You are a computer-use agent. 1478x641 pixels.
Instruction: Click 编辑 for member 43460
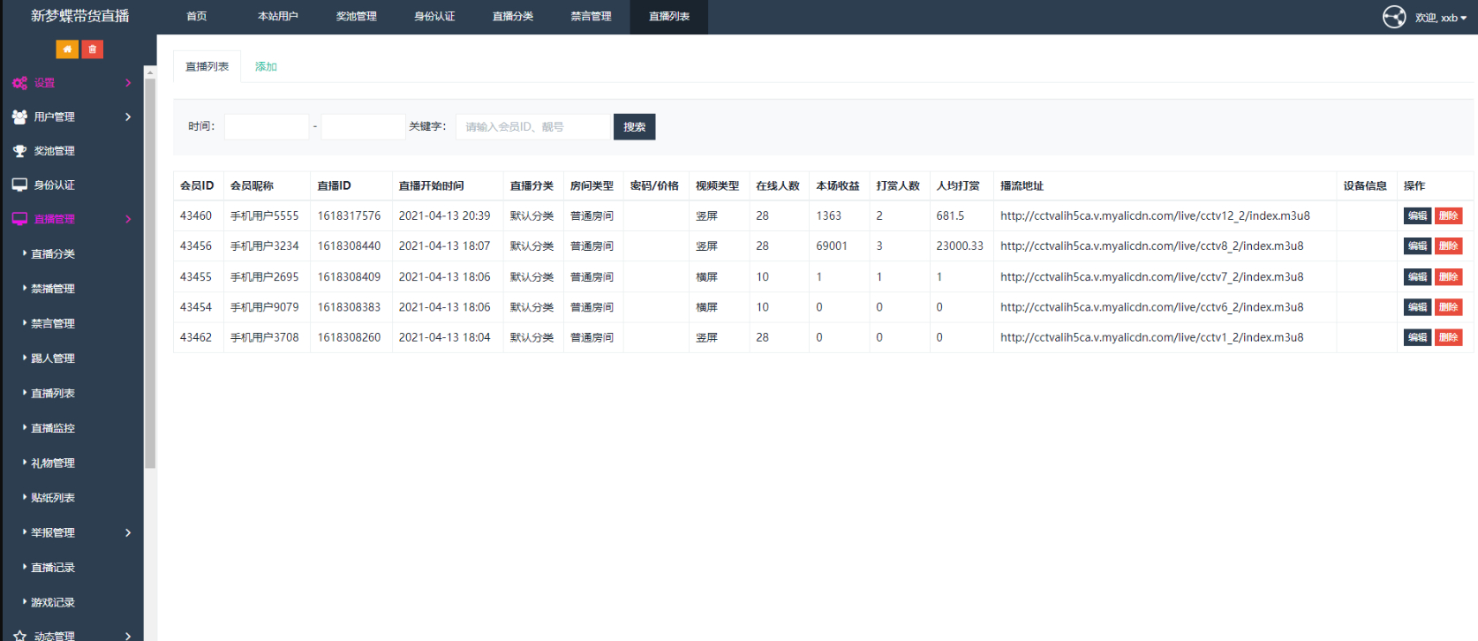(x=1417, y=215)
